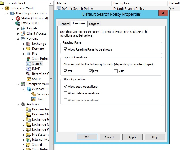Click the evserver1 server icon
Screen dimensions: 180x150
click(x=29, y=89)
